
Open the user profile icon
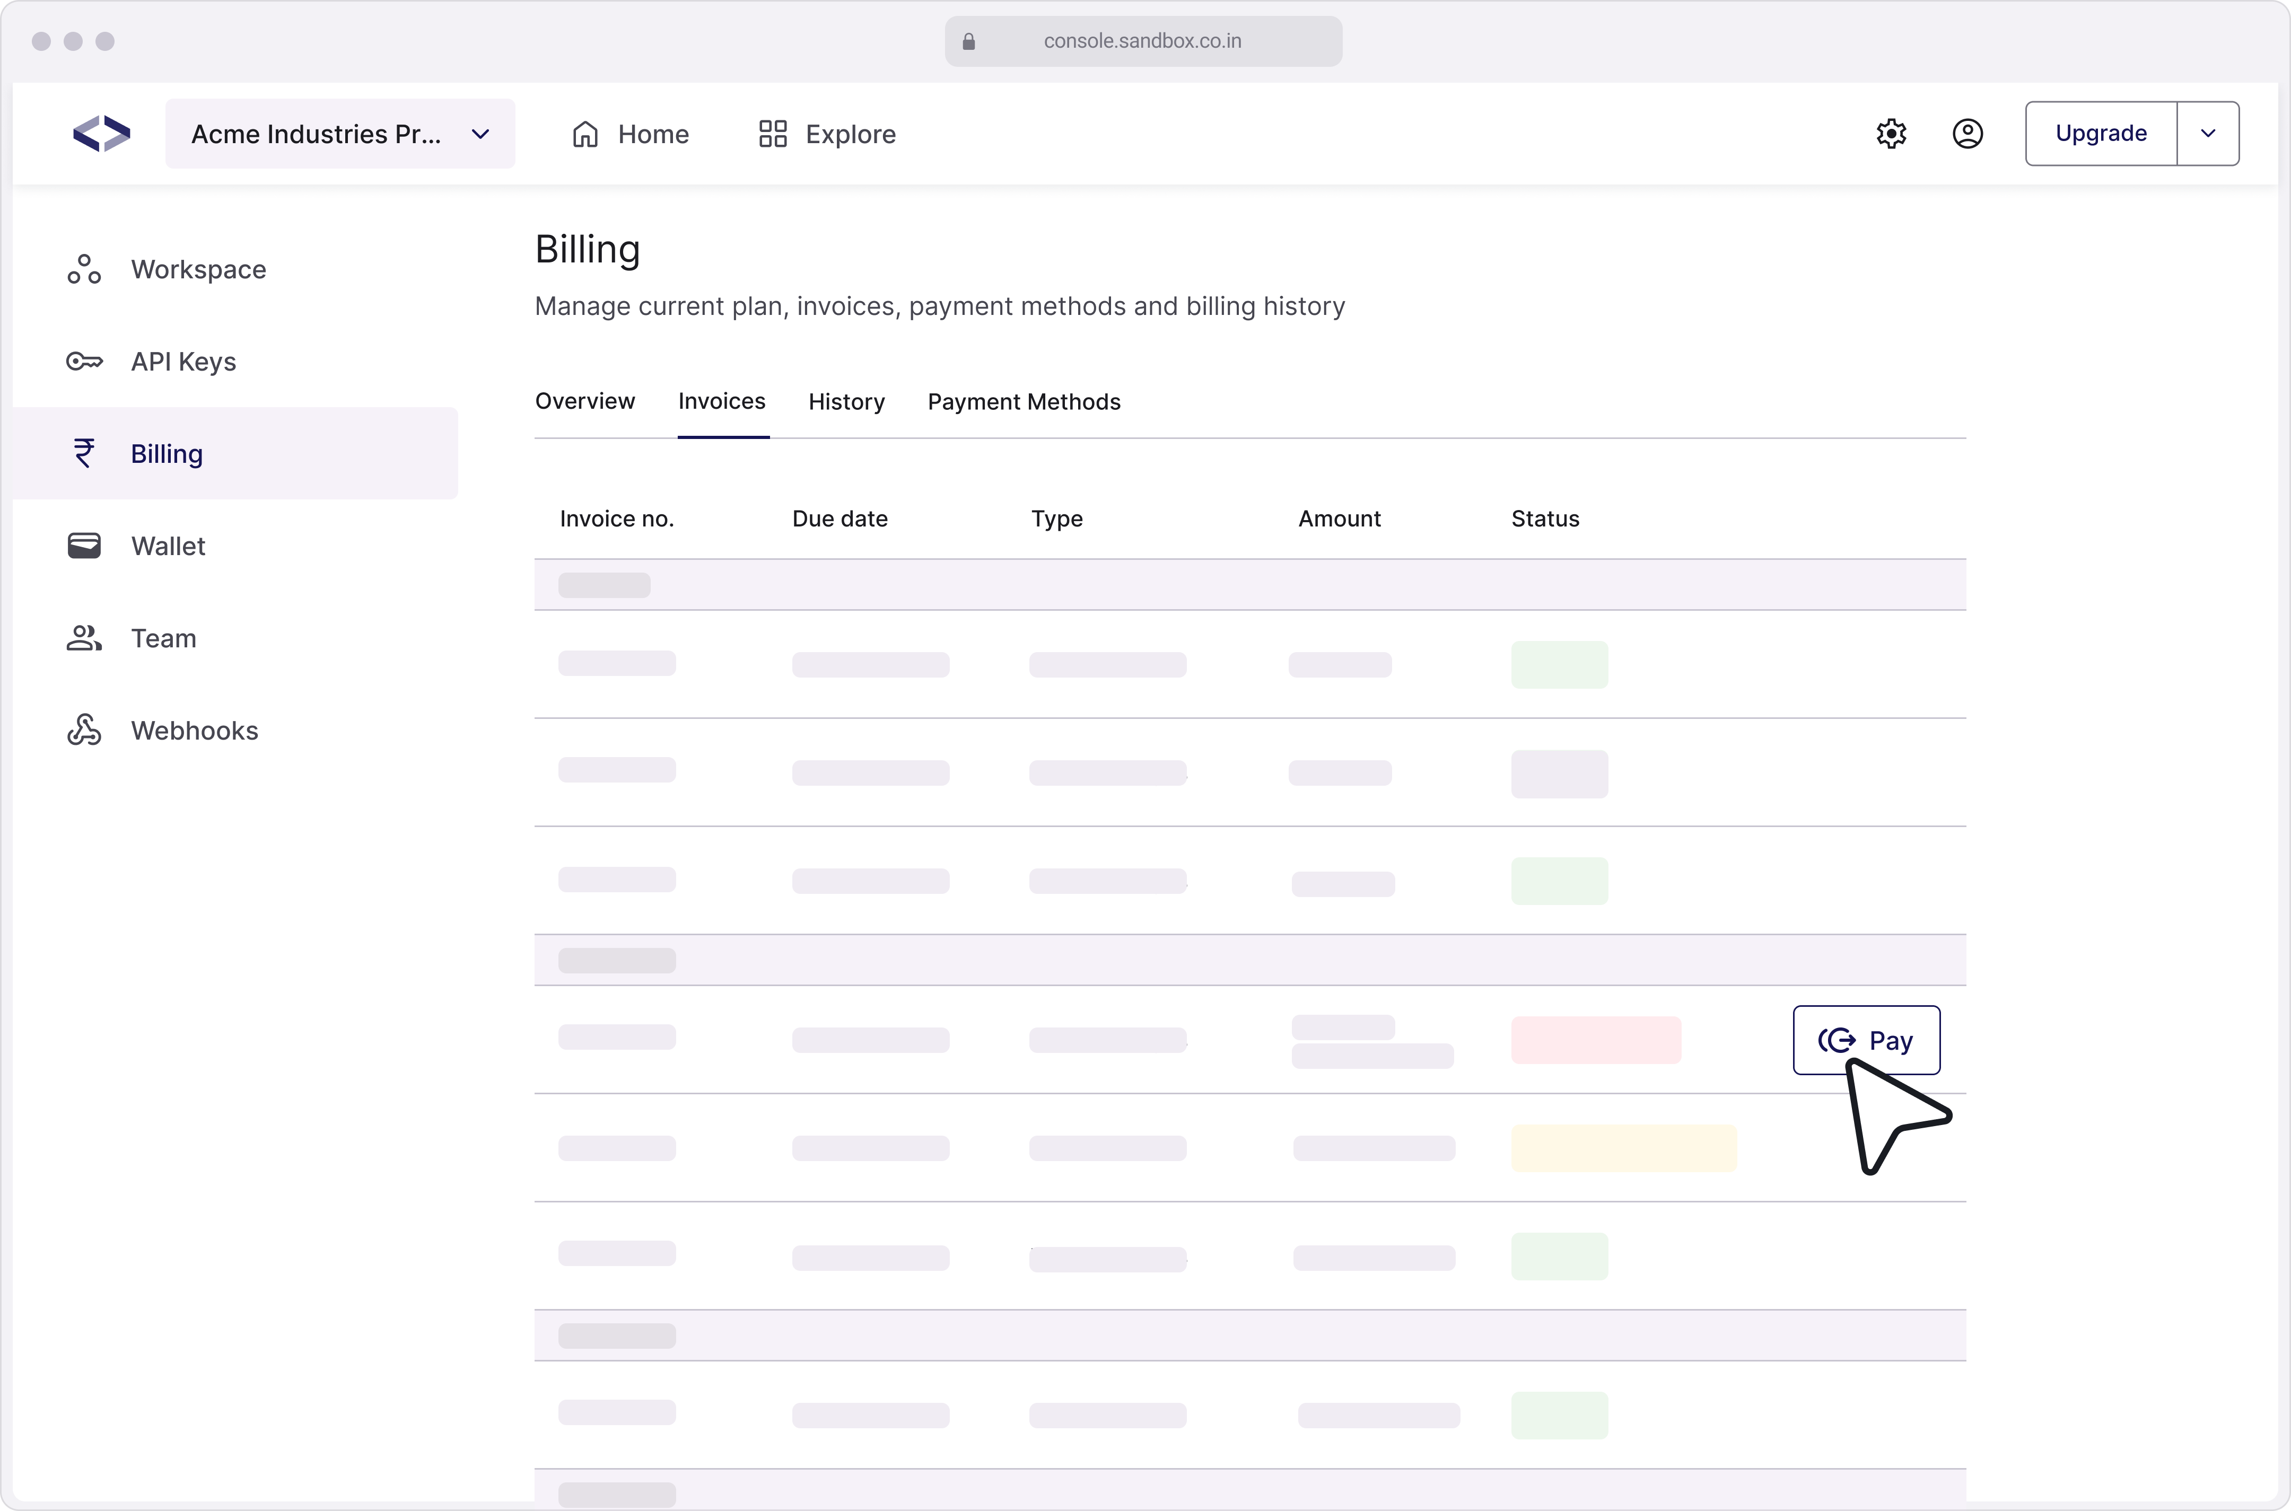(1967, 134)
